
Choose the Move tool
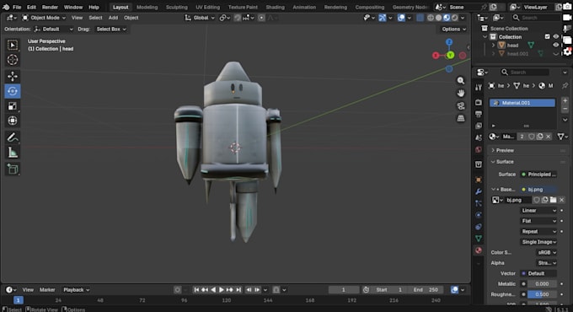(13, 76)
